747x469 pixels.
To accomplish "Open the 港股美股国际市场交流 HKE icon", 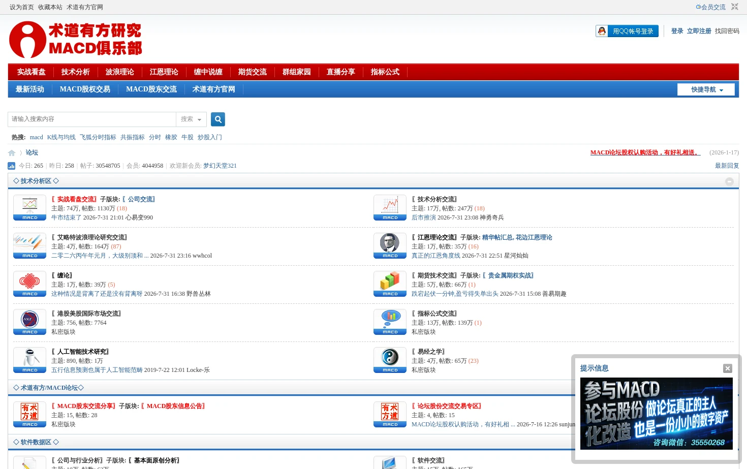I will 30,322.
